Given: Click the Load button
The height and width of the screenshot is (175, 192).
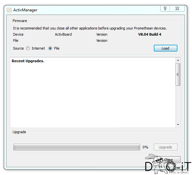Looking at the screenshot, I should click(x=165, y=48).
